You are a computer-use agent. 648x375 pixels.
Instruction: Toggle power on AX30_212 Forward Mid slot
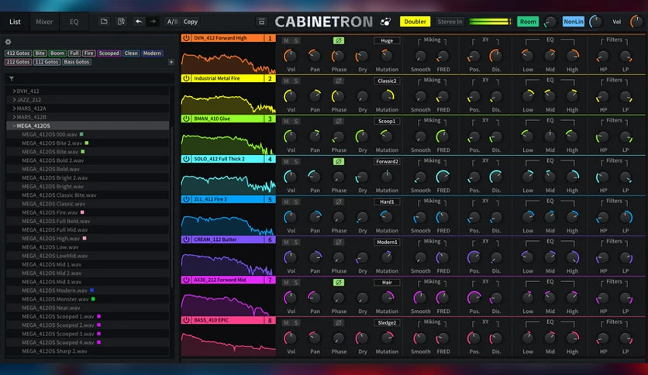(186, 280)
